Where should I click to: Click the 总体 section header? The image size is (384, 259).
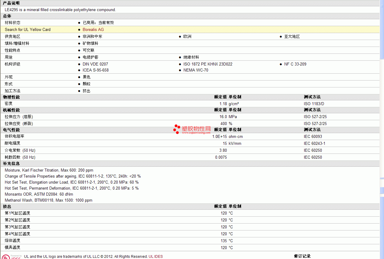coord(7,16)
